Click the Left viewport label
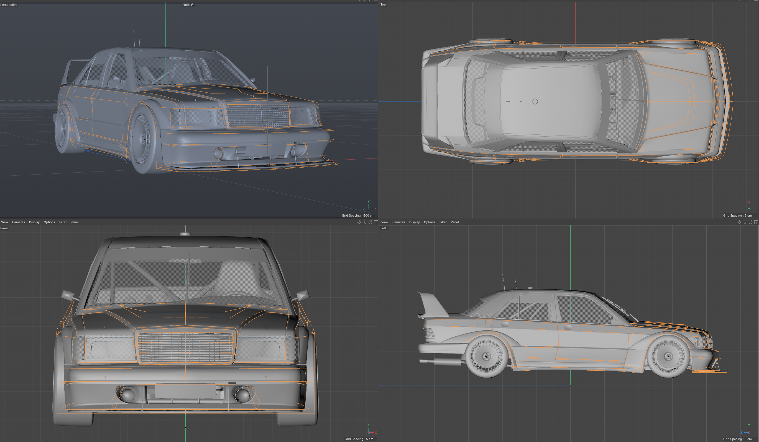Screen dimensions: 759x442 point(383,228)
